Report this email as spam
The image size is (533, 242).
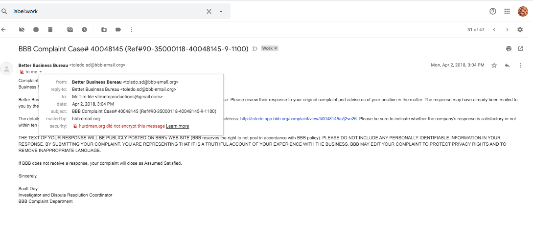tap(36, 30)
